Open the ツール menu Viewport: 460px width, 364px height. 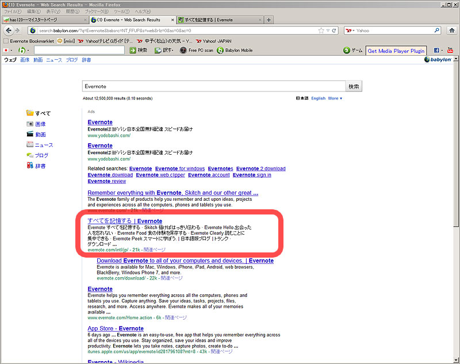121,12
